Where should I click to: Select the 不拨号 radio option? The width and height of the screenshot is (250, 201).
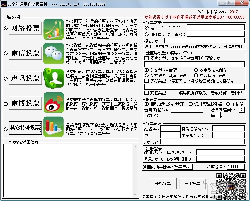point(228,104)
